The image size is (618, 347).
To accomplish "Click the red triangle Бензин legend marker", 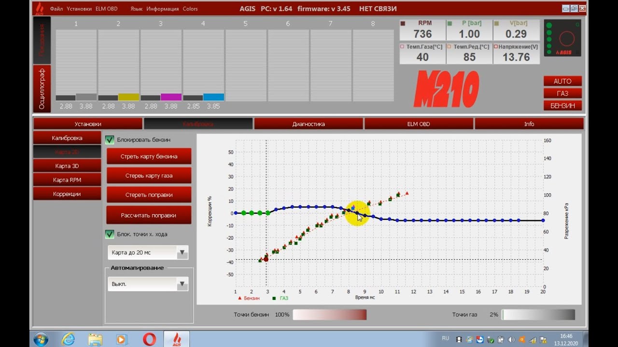I will pyautogui.click(x=240, y=298).
